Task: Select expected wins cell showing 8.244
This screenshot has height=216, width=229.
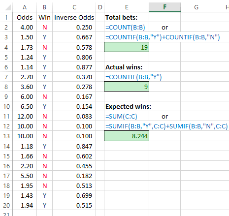Action: click(127, 136)
